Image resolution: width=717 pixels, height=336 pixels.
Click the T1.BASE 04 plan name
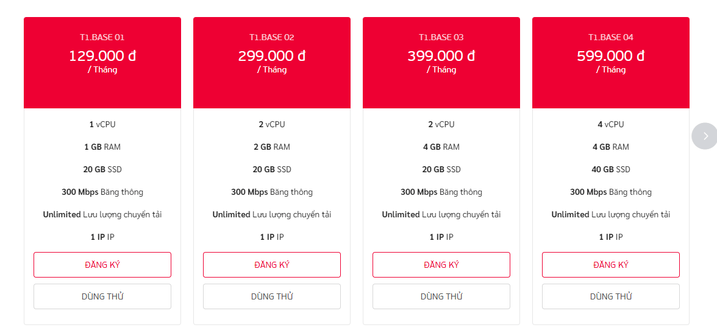click(610, 37)
